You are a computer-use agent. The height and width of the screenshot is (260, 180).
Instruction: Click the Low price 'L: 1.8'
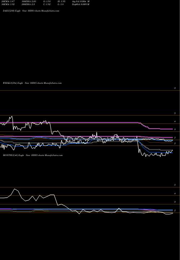(61, 4)
